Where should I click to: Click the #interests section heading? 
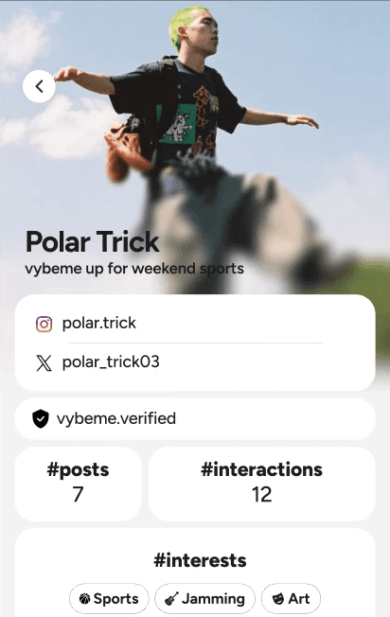click(200, 560)
